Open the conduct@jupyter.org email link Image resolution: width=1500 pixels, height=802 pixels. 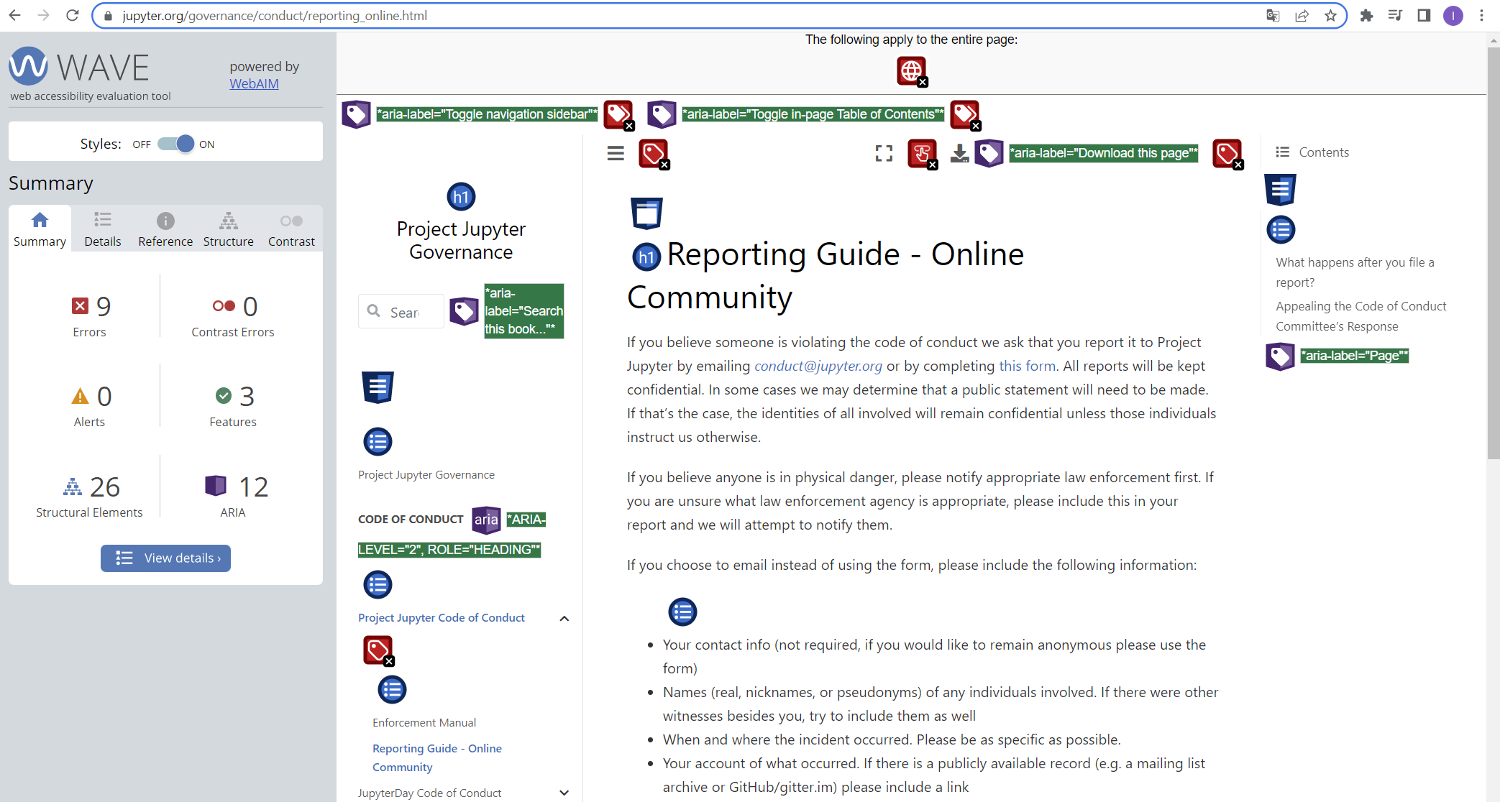pos(818,366)
